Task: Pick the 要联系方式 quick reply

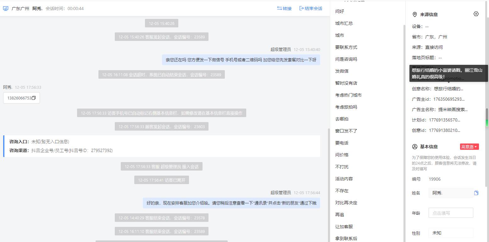Action: (x=346, y=47)
